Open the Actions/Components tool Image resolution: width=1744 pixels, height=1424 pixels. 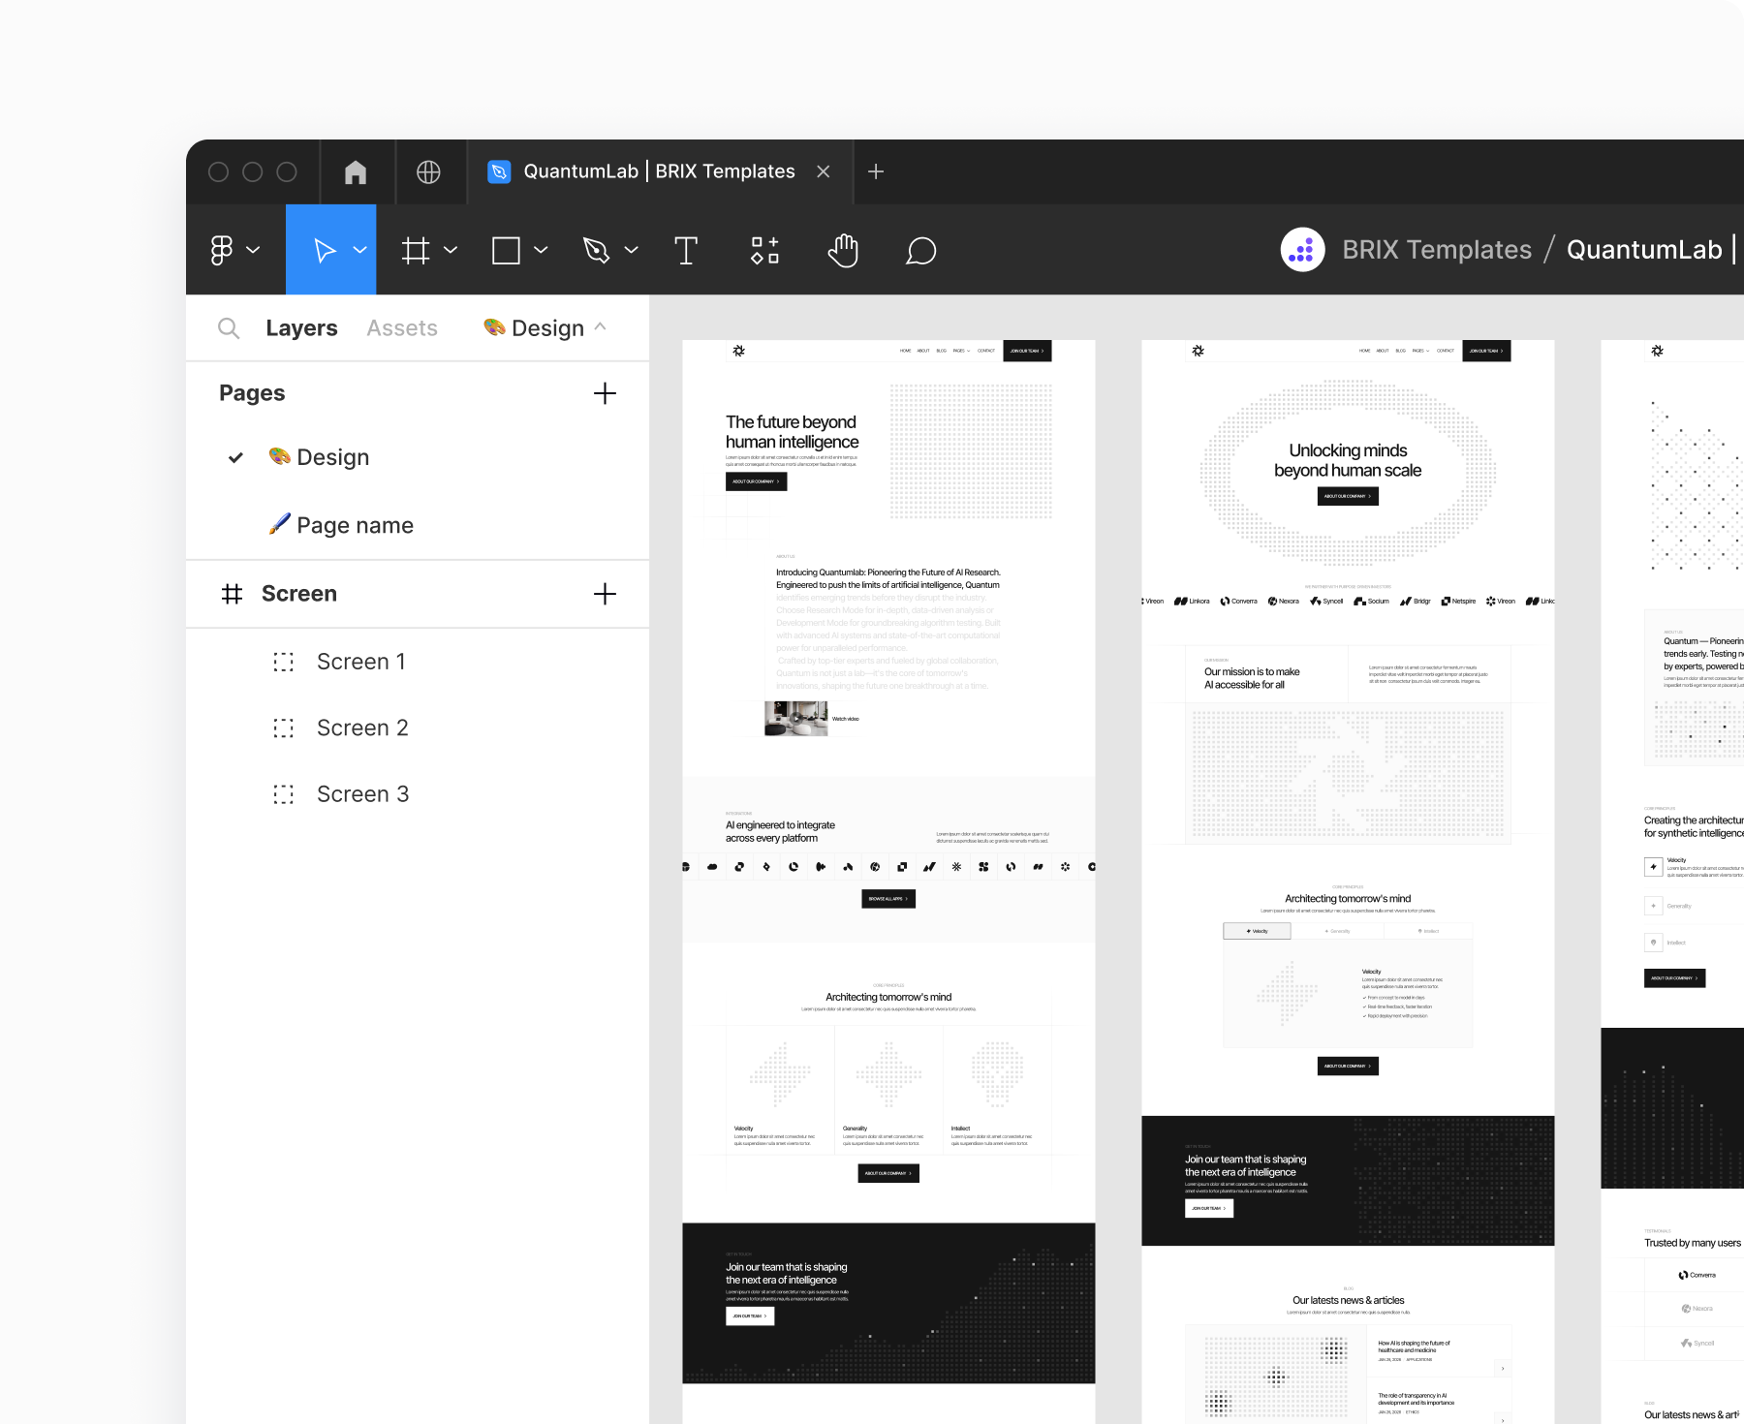[764, 250]
